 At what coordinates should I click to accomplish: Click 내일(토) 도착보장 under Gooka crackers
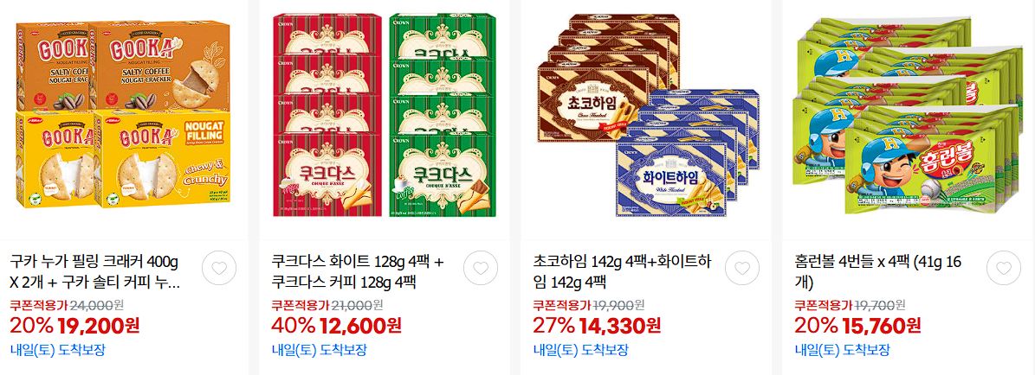(x=58, y=350)
